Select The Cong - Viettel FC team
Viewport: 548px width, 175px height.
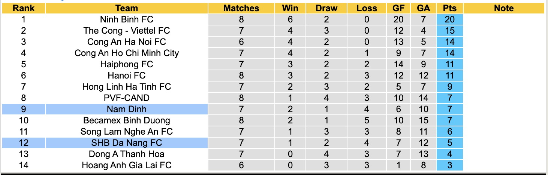pyautogui.click(x=127, y=31)
